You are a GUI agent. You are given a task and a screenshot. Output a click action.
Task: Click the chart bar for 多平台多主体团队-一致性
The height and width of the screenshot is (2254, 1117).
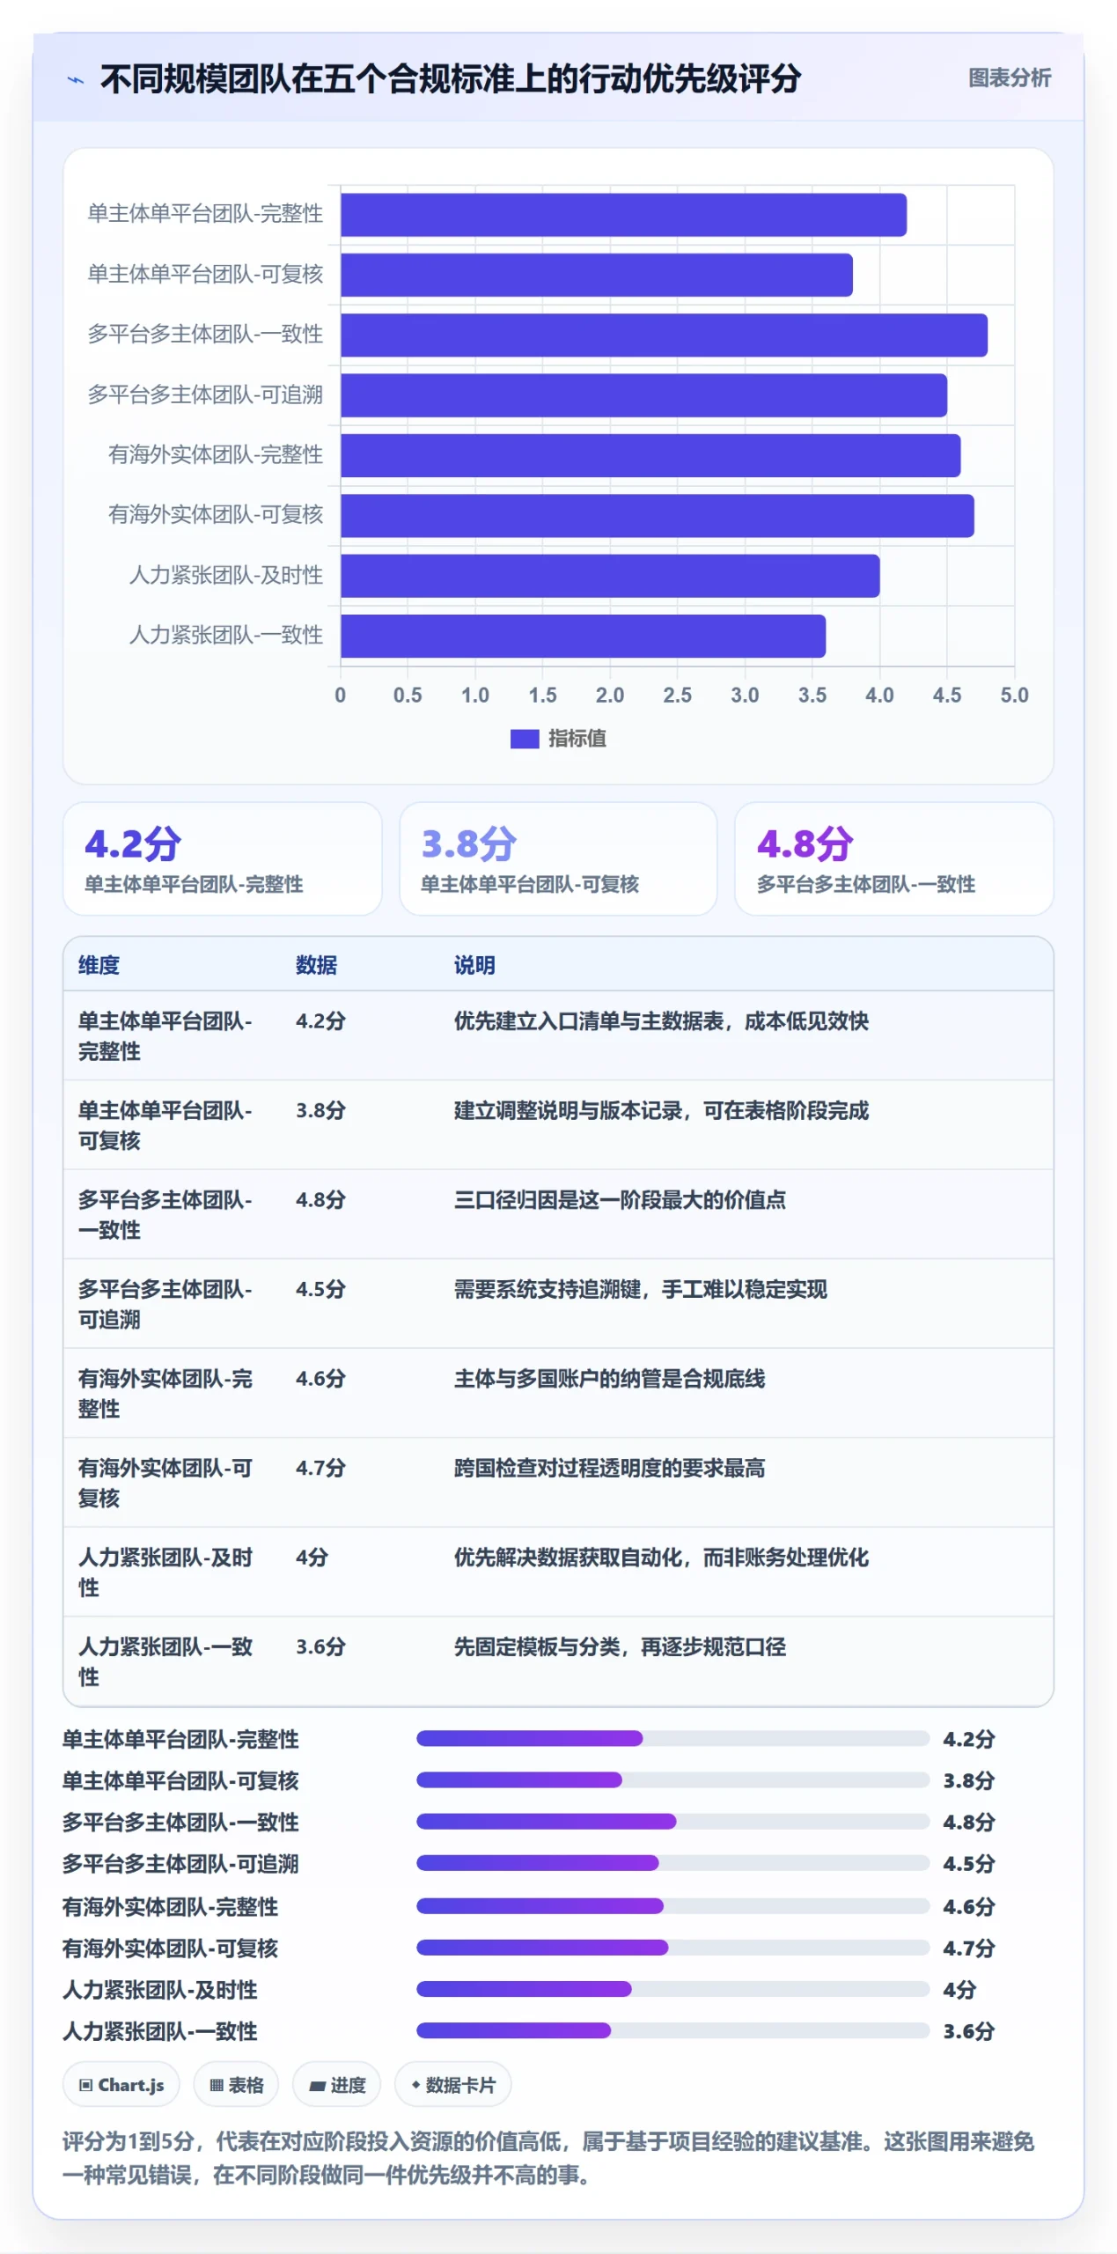tap(664, 335)
